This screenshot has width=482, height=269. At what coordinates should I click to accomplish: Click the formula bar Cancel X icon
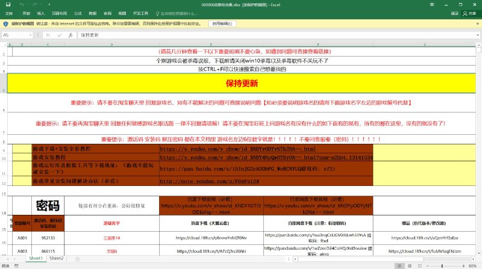click(48, 35)
